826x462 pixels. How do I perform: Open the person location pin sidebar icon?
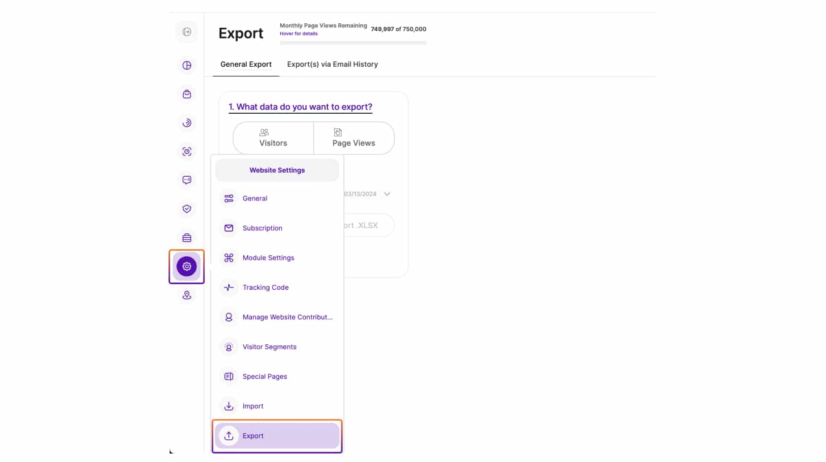(187, 295)
